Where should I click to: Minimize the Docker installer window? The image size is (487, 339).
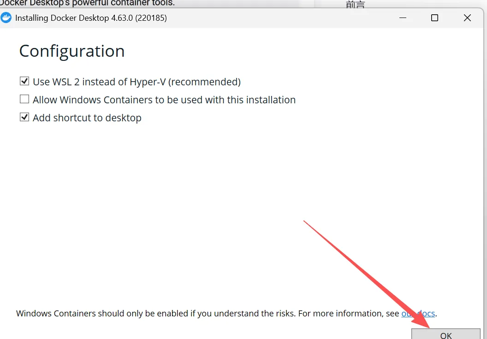pyautogui.click(x=403, y=18)
